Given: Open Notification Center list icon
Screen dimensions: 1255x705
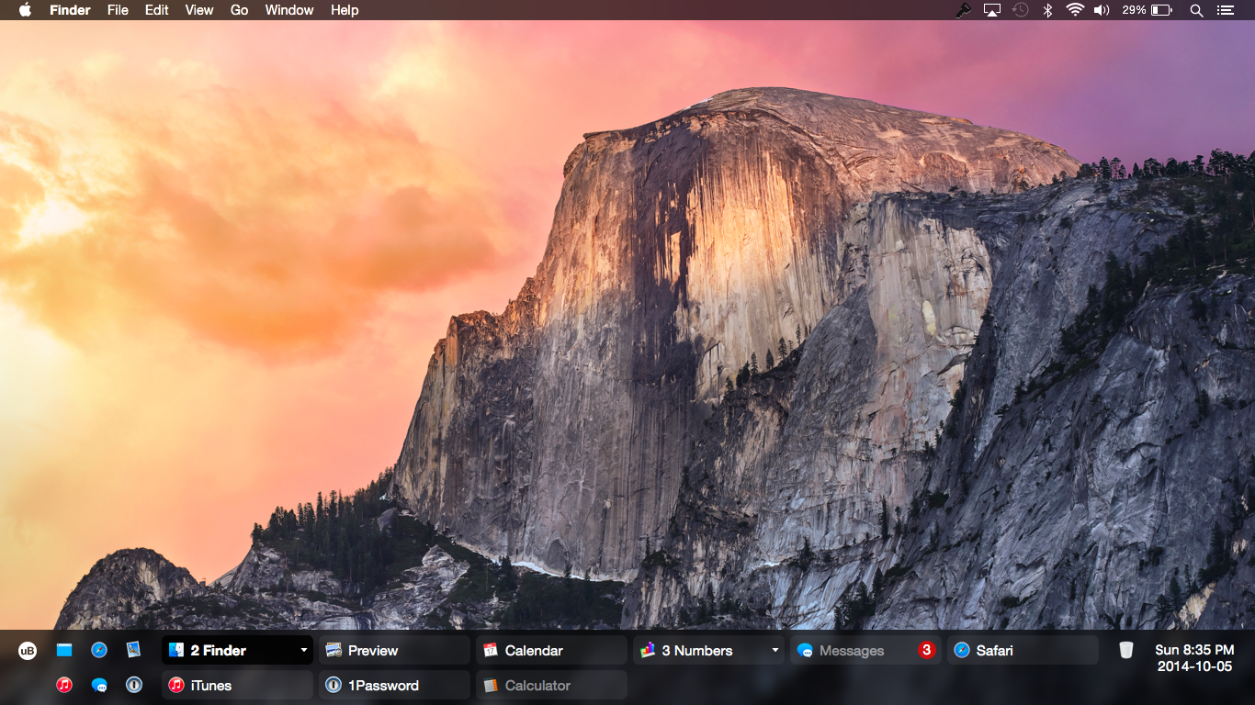Looking at the screenshot, I should [x=1225, y=10].
